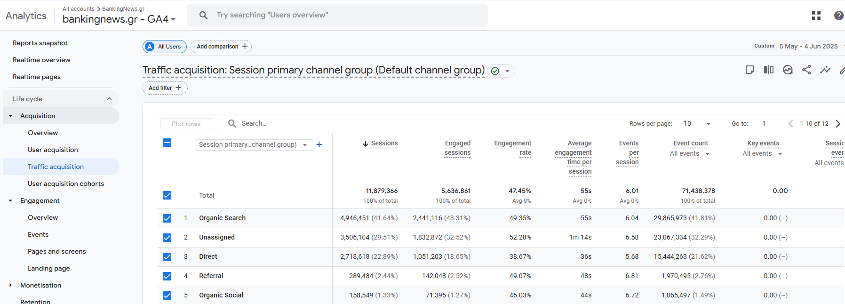Toggle the Direct row checkbox
This screenshot has width=845, height=304.
tap(167, 257)
